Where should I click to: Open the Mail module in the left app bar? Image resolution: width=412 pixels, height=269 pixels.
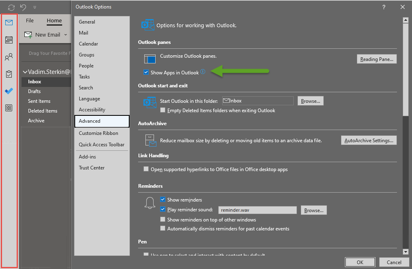point(9,23)
